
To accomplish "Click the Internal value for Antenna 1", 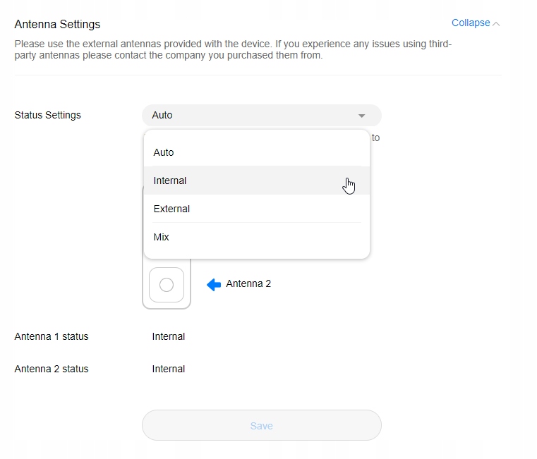I will [x=169, y=336].
